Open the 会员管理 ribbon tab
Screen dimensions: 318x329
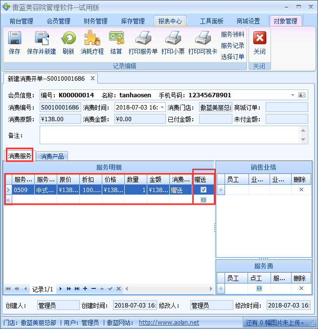[x=58, y=21]
